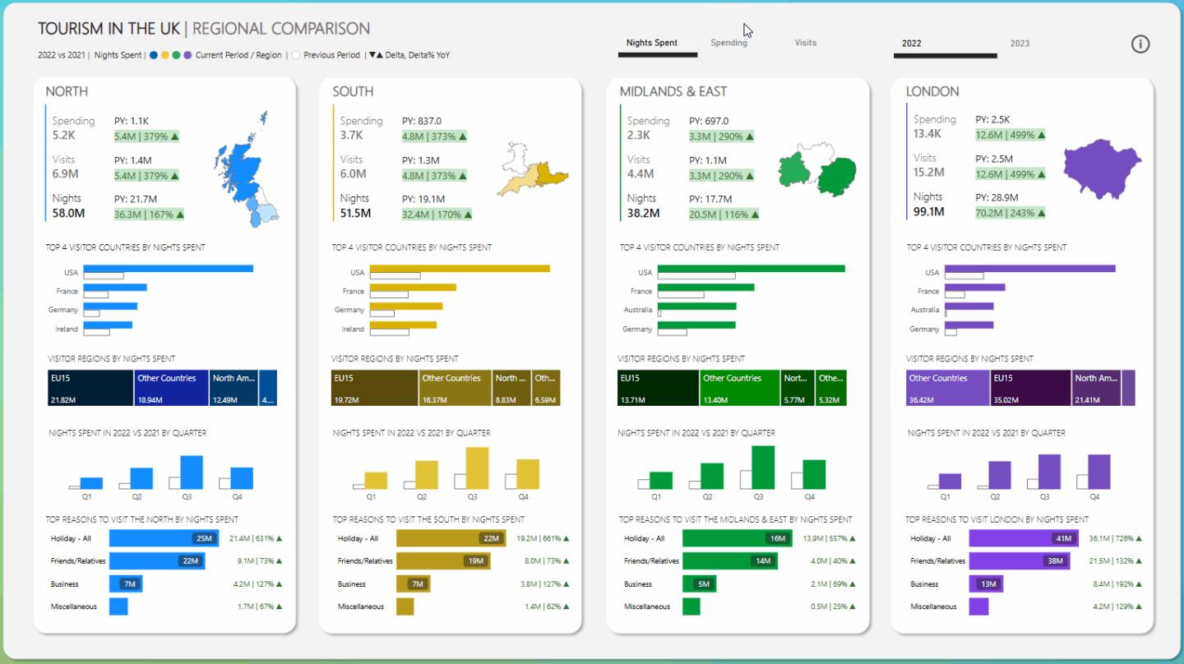Click the Other Countries tile in LONDON treemap
This screenshot has height=664, width=1184.
click(x=947, y=386)
